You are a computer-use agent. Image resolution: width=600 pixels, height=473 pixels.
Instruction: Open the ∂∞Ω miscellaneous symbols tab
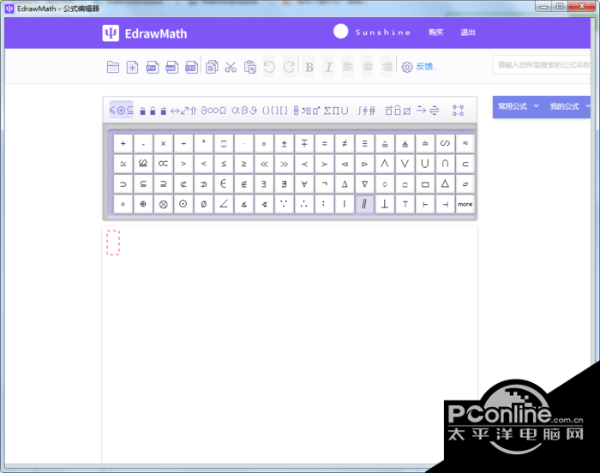click(x=213, y=111)
